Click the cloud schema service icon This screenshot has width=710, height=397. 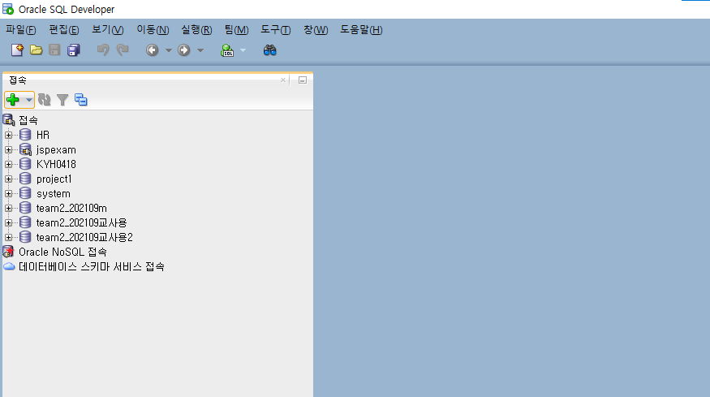point(9,266)
